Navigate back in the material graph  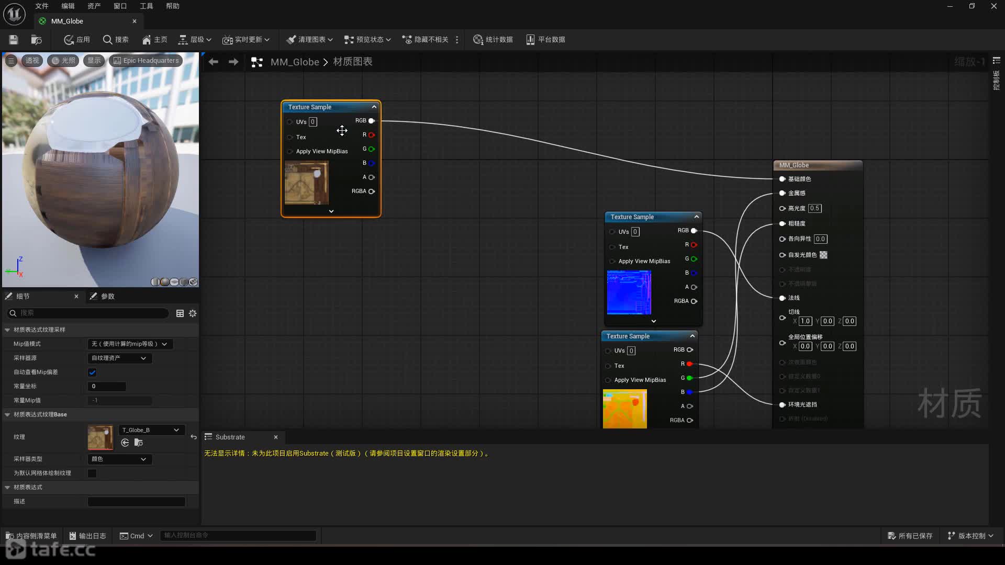213,62
